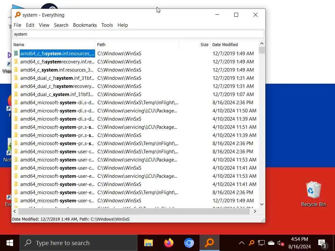Select amd64_microsoft-system-user-s... folder name

coord(57,201)
